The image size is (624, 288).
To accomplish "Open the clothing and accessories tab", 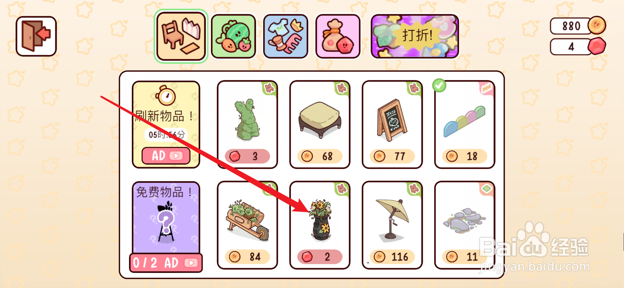I will [x=285, y=36].
